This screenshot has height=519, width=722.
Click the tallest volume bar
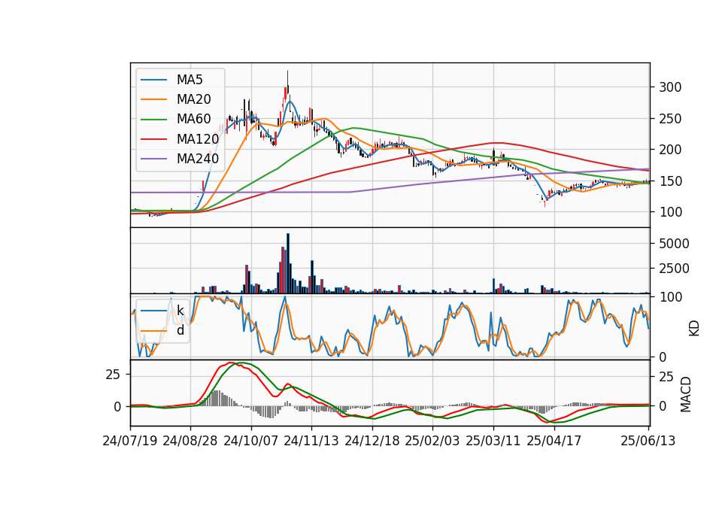pyautogui.click(x=288, y=263)
